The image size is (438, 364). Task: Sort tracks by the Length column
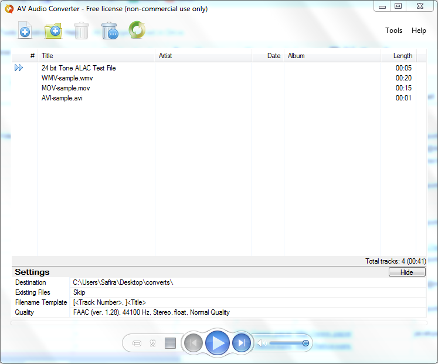click(x=398, y=56)
